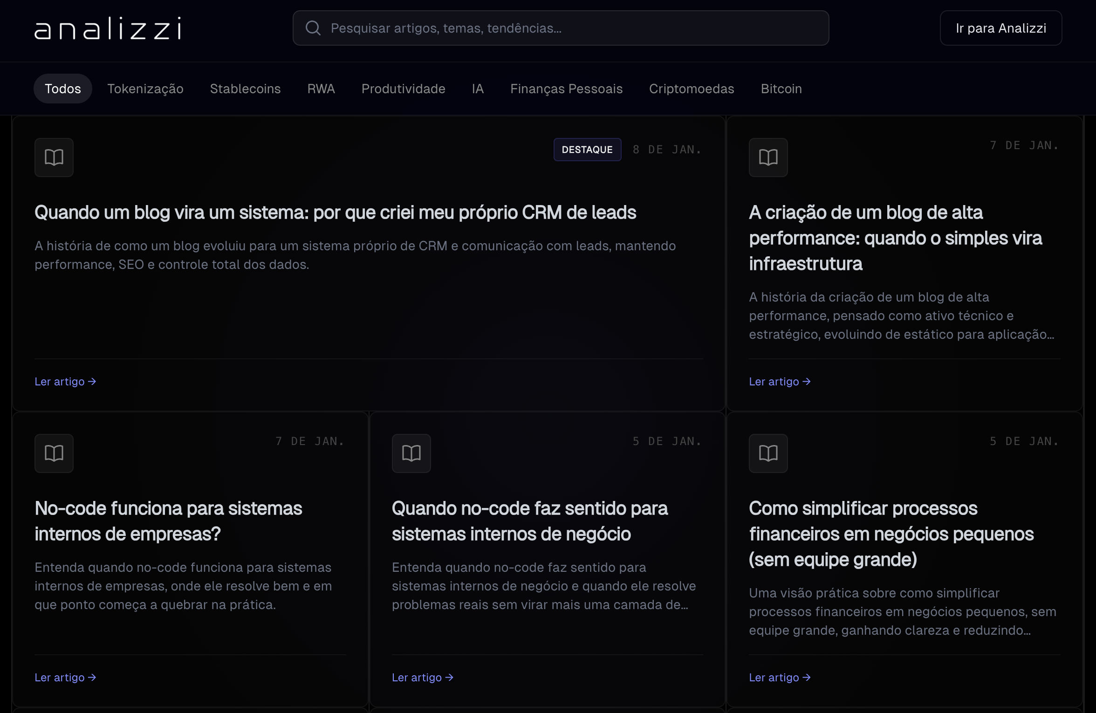This screenshot has height=713, width=1096.
Task: Click book icon on Quando no-code faz sentido card
Action: coord(411,453)
